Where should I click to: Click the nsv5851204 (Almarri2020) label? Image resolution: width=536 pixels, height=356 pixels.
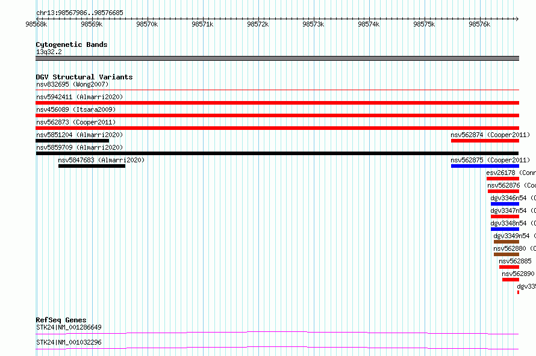[x=79, y=135]
